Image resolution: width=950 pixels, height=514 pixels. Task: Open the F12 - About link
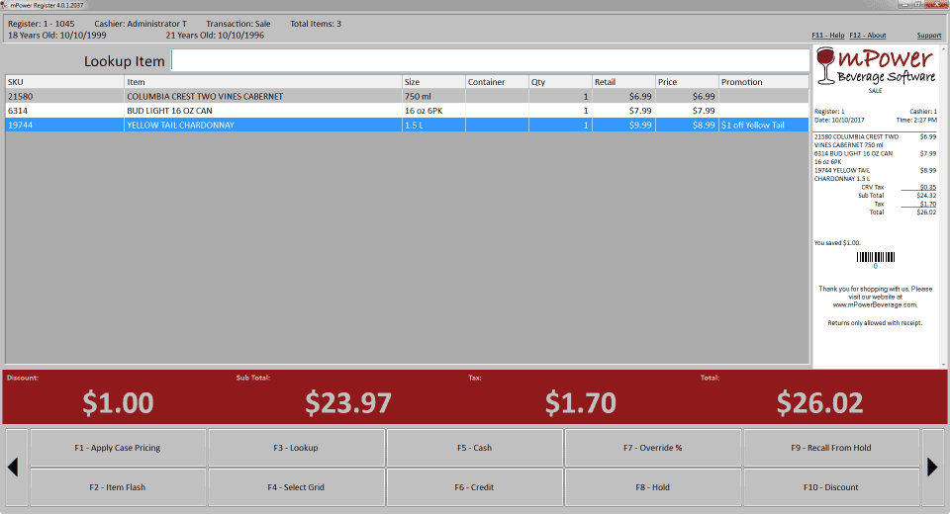pos(868,36)
